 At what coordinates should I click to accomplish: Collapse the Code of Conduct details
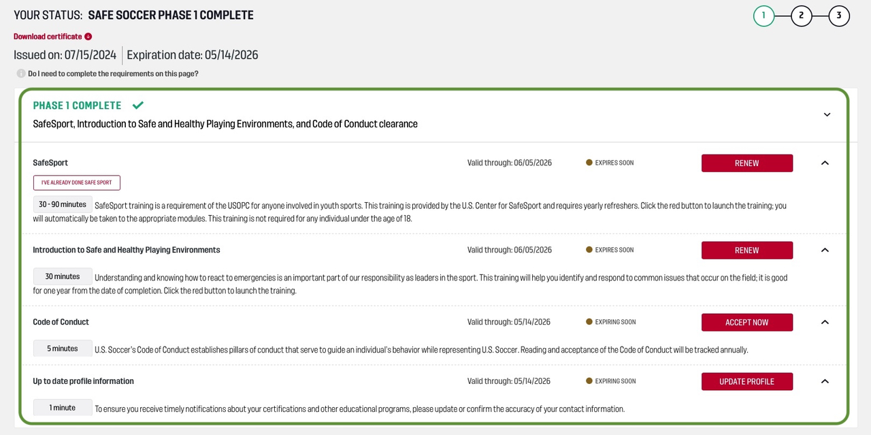825,322
